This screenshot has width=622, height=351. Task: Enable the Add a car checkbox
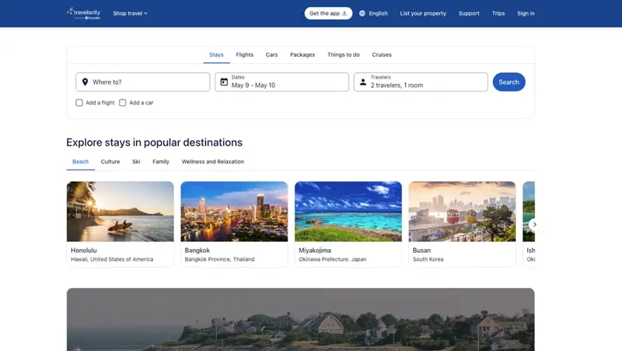point(123,103)
